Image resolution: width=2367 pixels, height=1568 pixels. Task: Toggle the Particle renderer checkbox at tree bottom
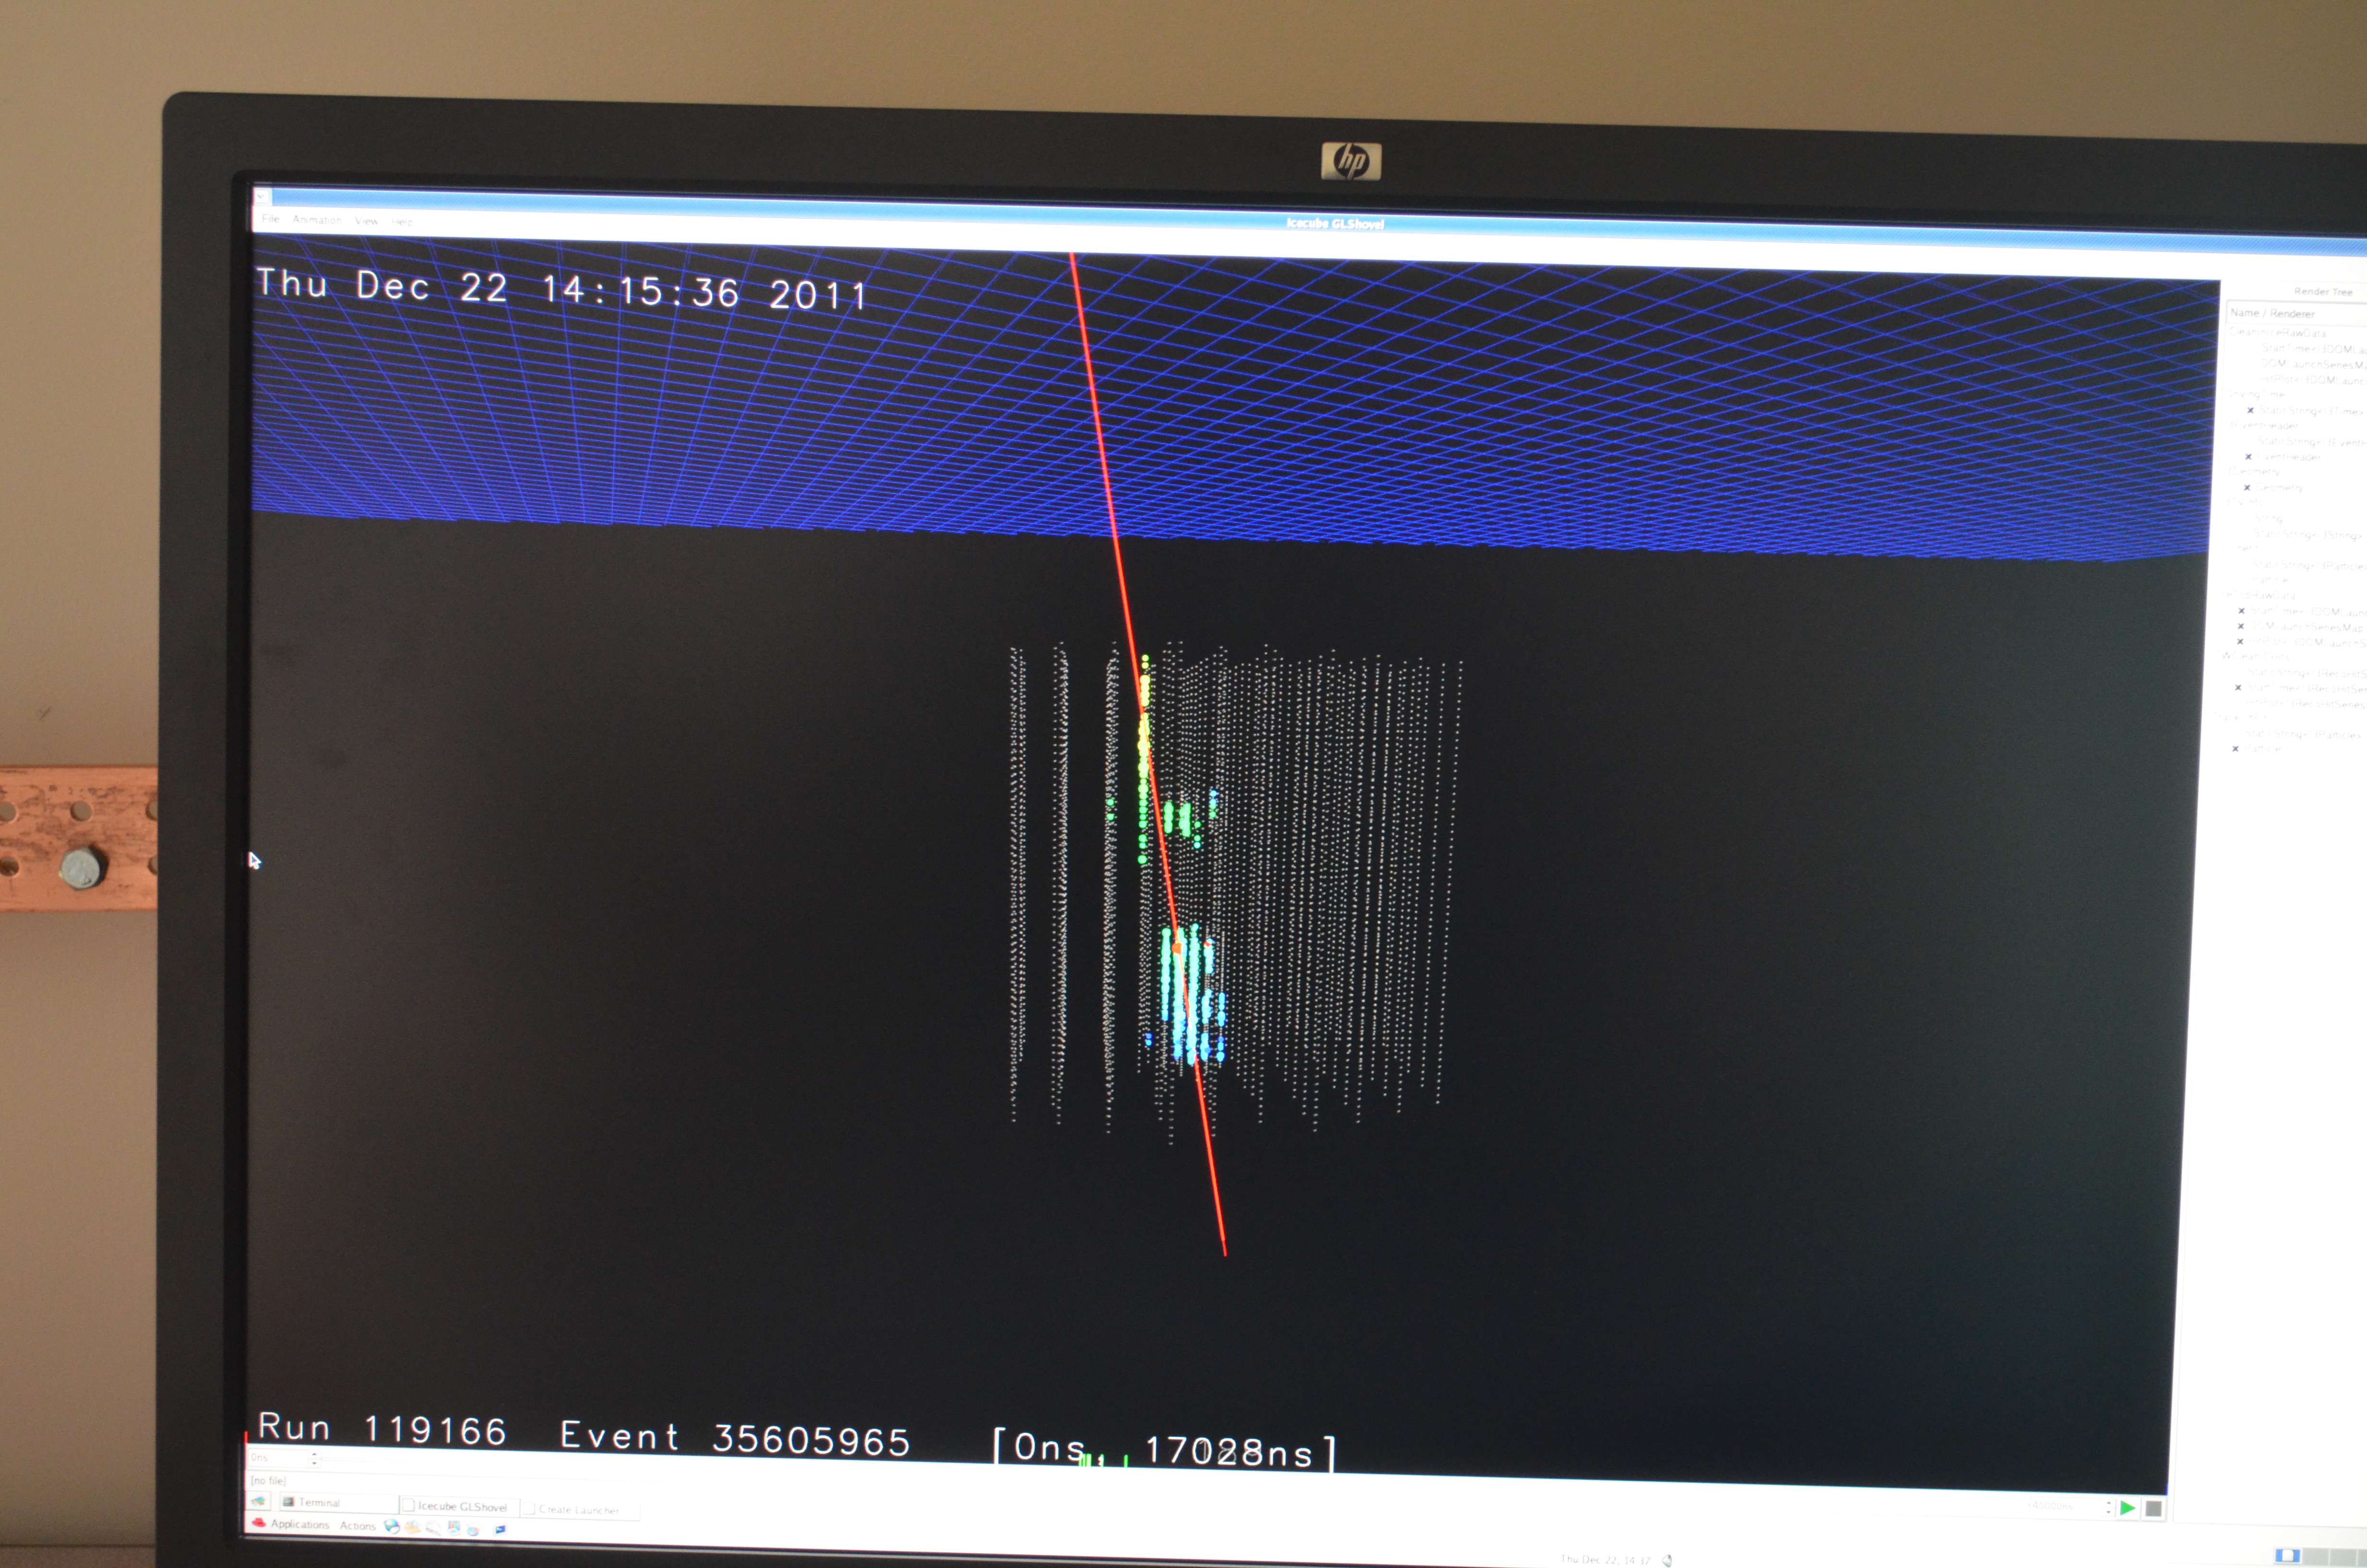click(x=2235, y=749)
